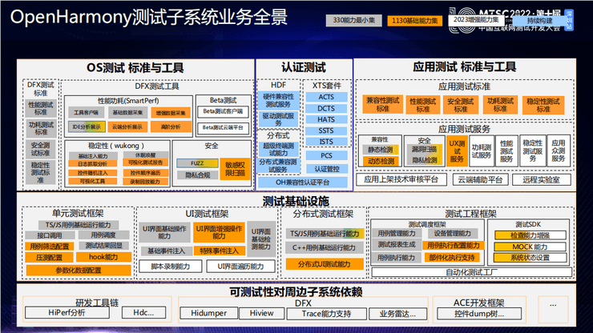
Task: Click the '部件化执行支持' box
Action: pyautogui.click(x=451, y=258)
